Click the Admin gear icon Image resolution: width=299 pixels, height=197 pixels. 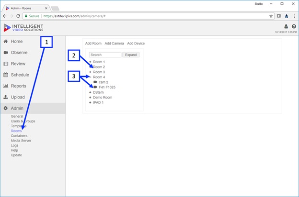pos(6,108)
